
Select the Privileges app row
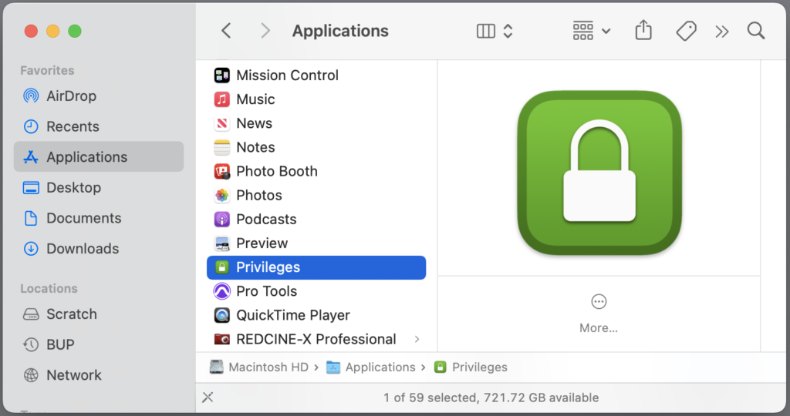coord(316,267)
